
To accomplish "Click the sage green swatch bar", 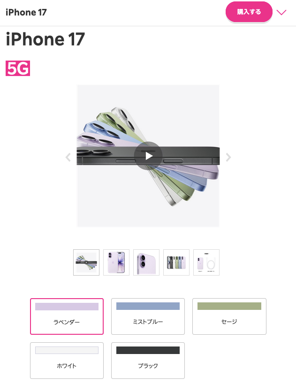I will pyautogui.click(x=229, y=306).
